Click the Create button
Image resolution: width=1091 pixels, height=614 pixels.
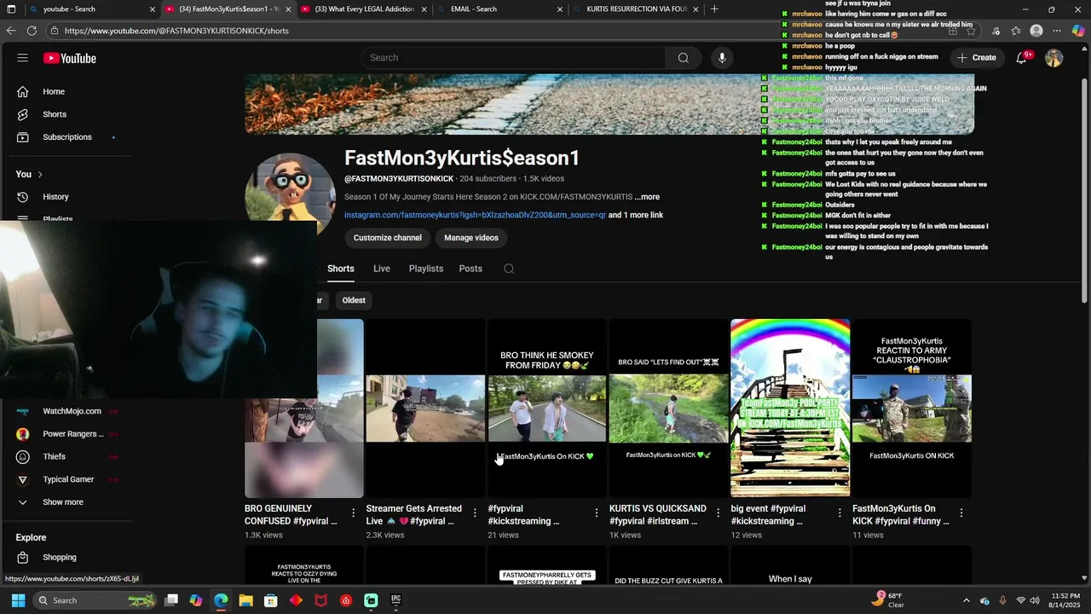976,58
